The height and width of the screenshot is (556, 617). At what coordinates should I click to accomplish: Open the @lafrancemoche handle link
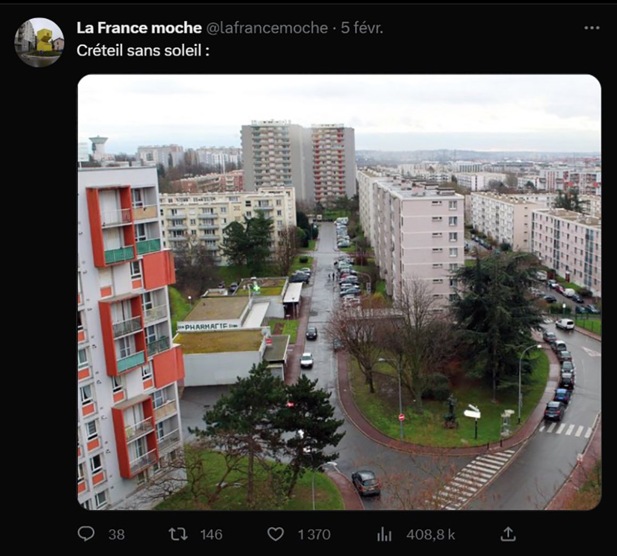(x=267, y=28)
